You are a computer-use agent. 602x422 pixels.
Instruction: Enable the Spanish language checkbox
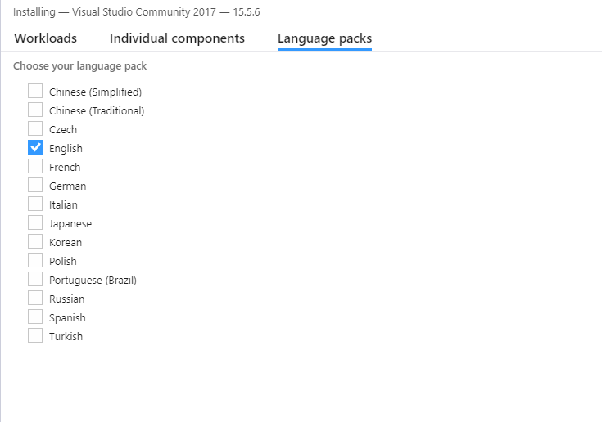[35, 316]
